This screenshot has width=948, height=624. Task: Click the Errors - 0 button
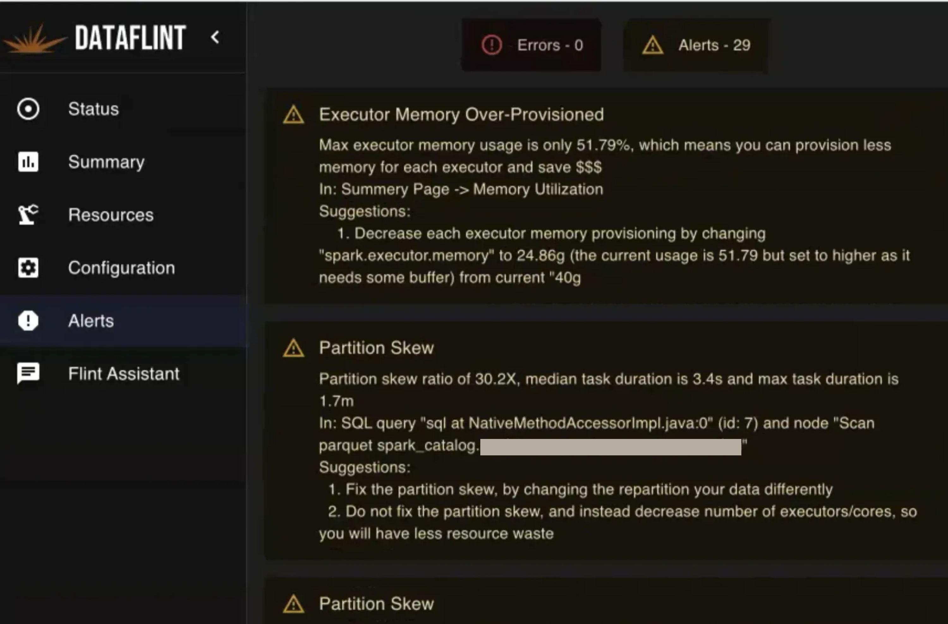pos(532,45)
